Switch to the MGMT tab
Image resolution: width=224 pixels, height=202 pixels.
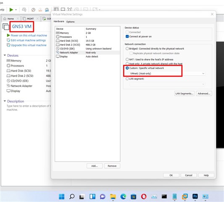(29, 19)
